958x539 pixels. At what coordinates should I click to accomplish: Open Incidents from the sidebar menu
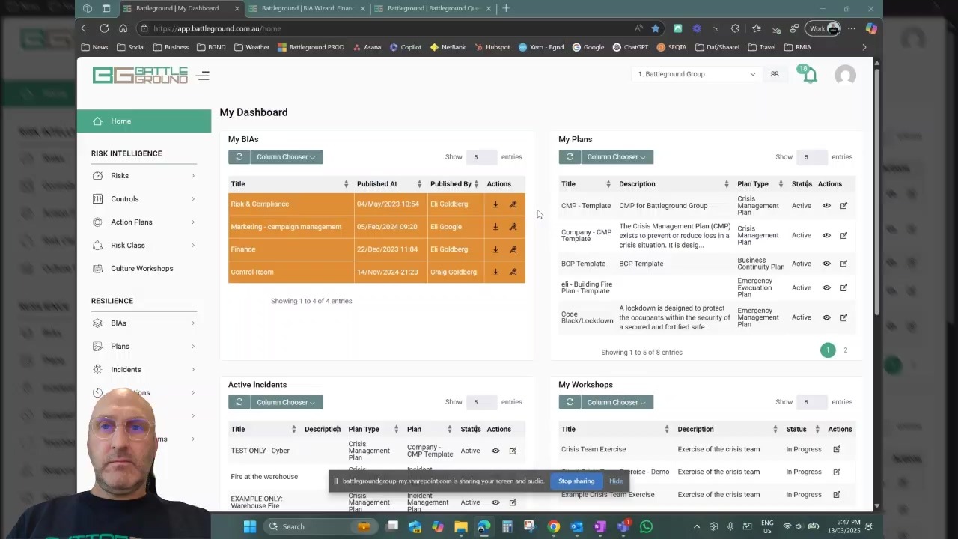[126, 369]
